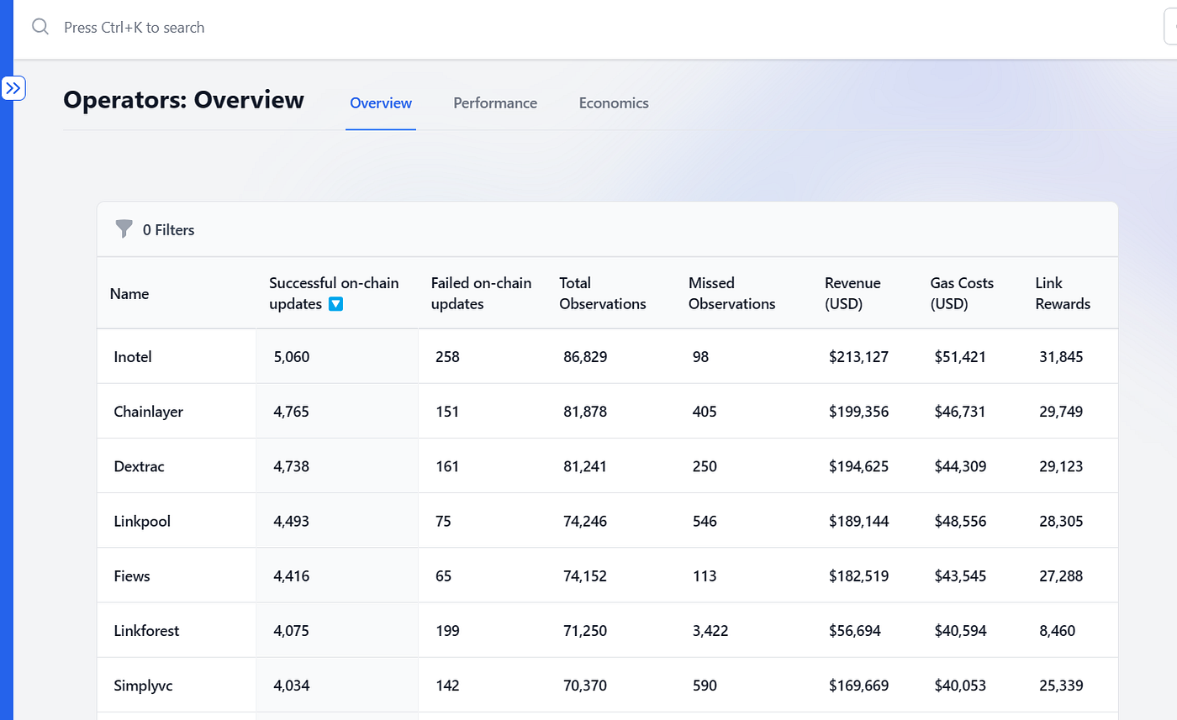Select the Inotel operator row name

[x=133, y=357]
